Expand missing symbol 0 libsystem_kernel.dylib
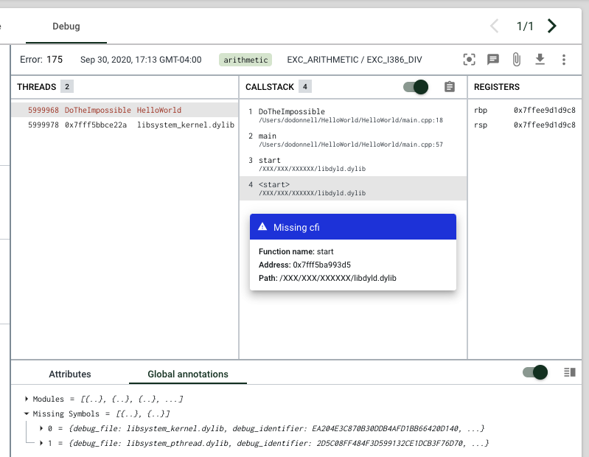The height and width of the screenshot is (457, 589). pyautogui.click(x=41, y=428)
